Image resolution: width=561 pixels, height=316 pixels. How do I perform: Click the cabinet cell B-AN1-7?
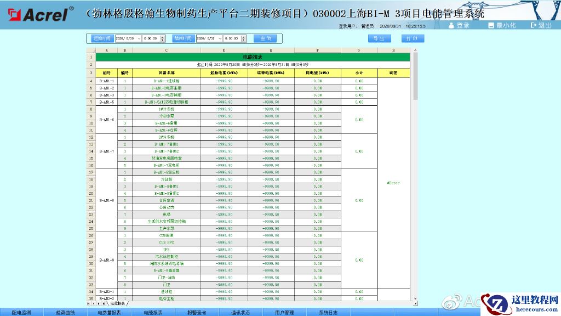click(107, 151)
